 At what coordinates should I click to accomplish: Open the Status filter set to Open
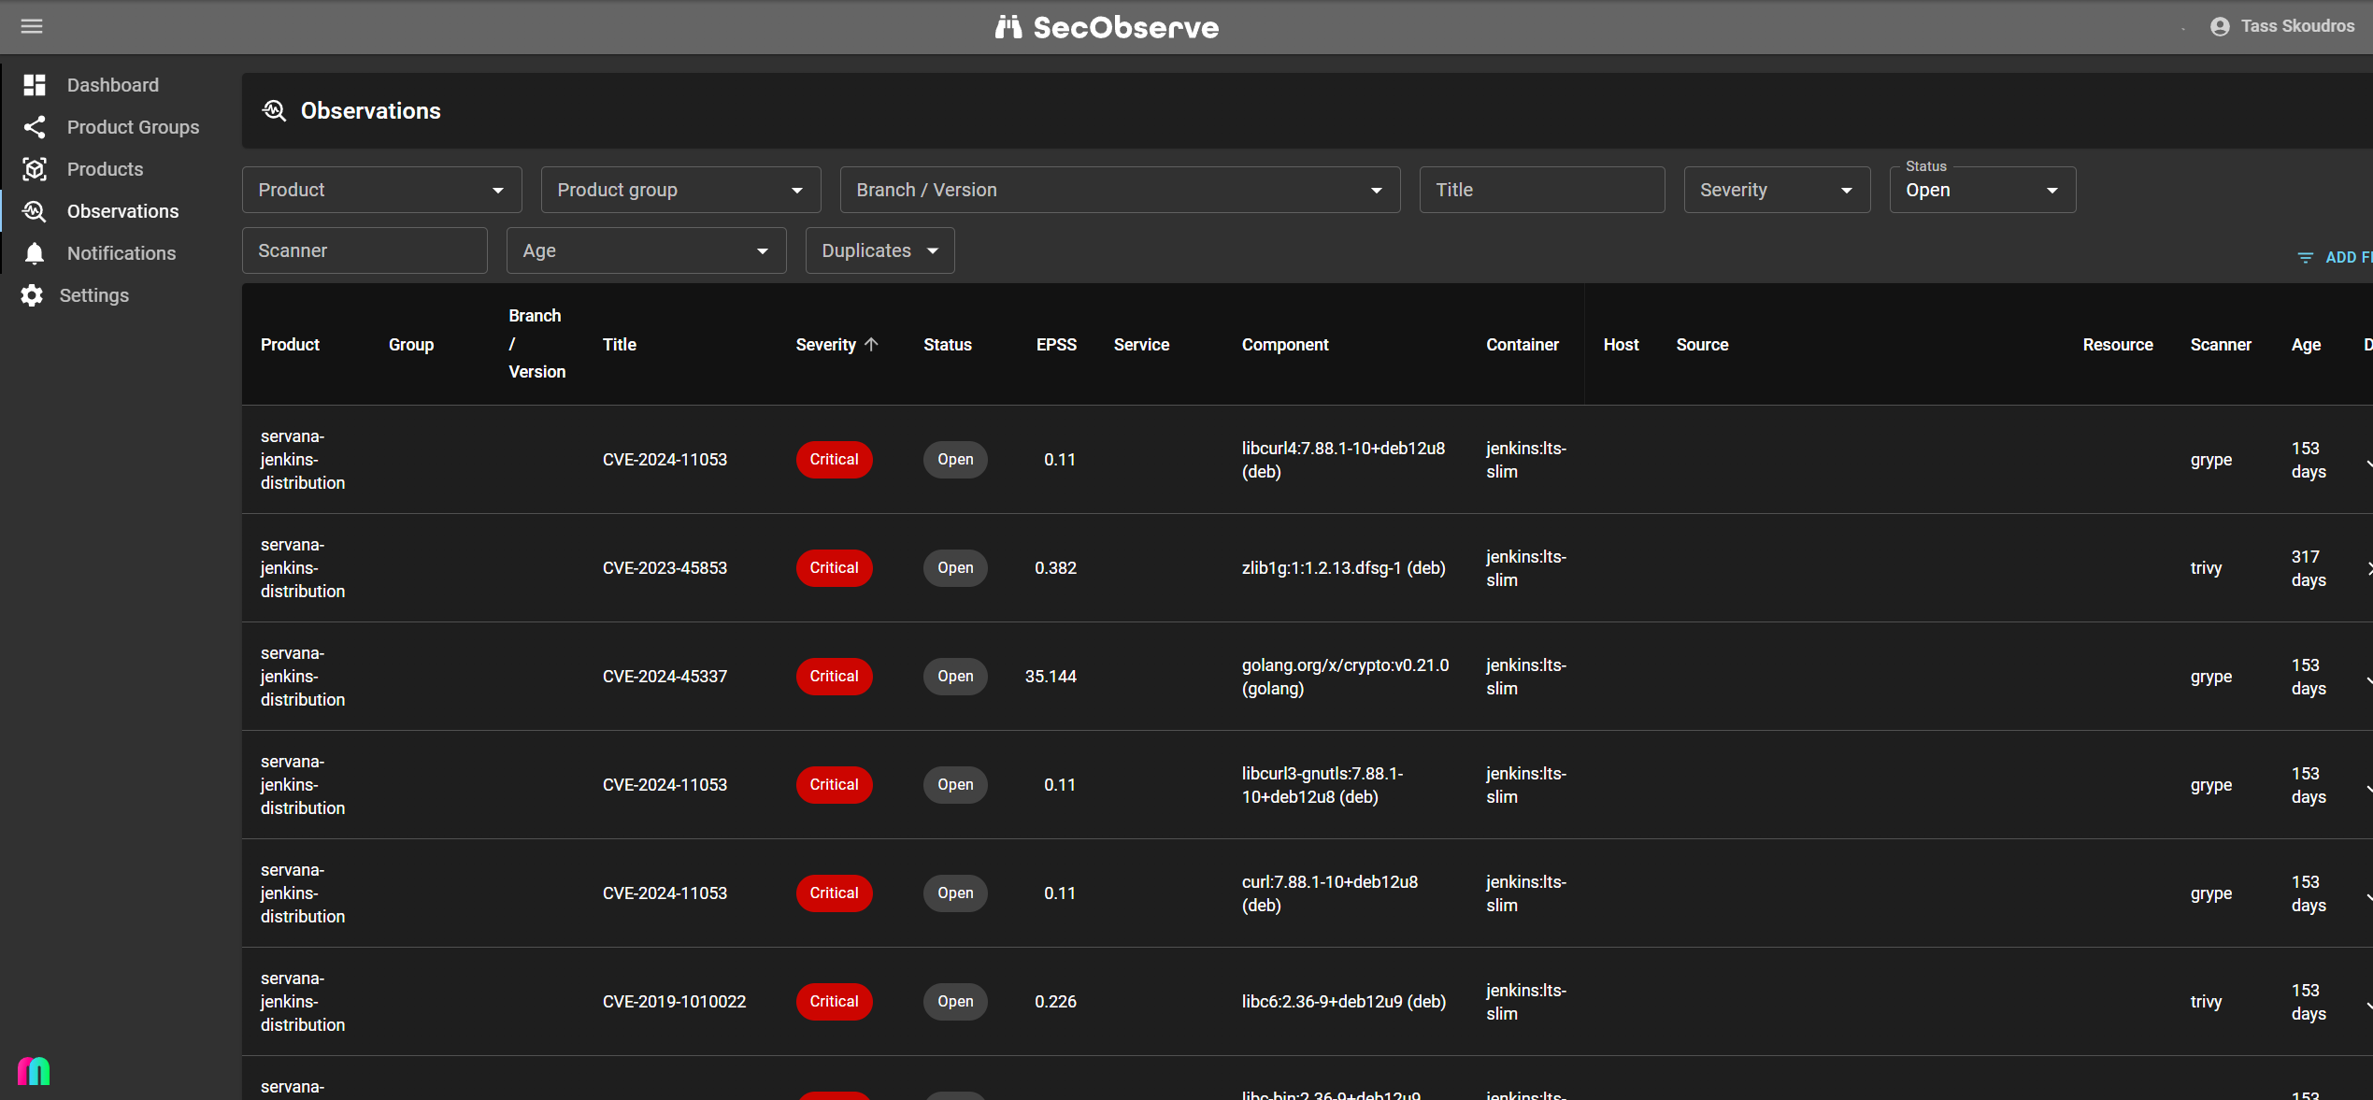click(x=1982, y=190)
